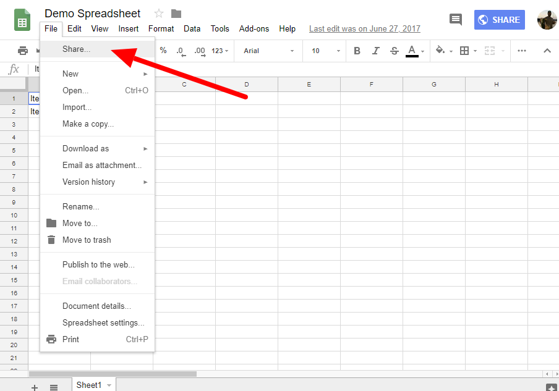This screenshot has height=391, width=559.
Task: Select the Sheet1 tab at the bottom
Action: (x=88, y=385)
